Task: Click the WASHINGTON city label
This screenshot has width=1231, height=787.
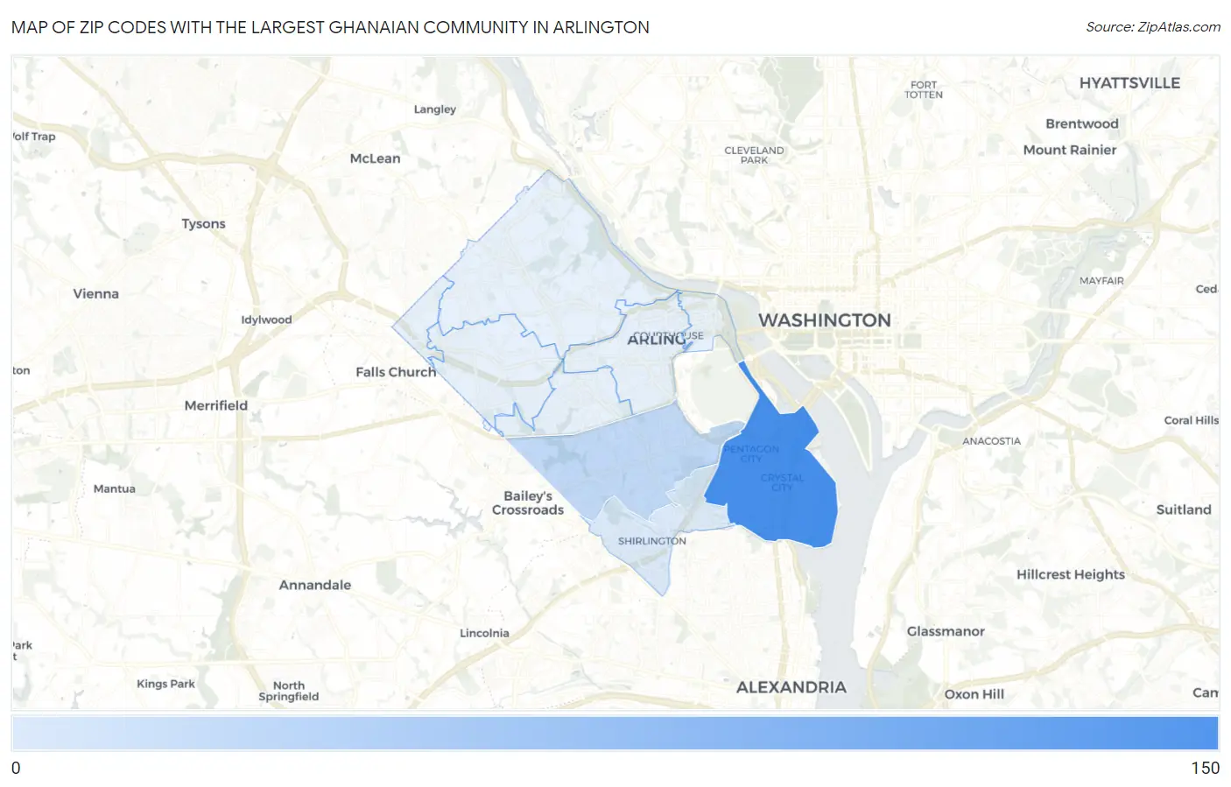Action: tap(824, 320)
